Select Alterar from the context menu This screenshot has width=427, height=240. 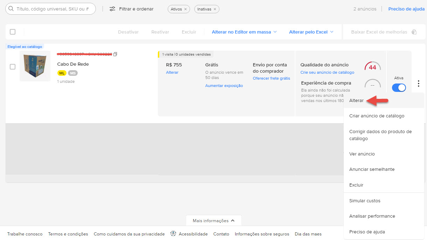click(356, 100)
